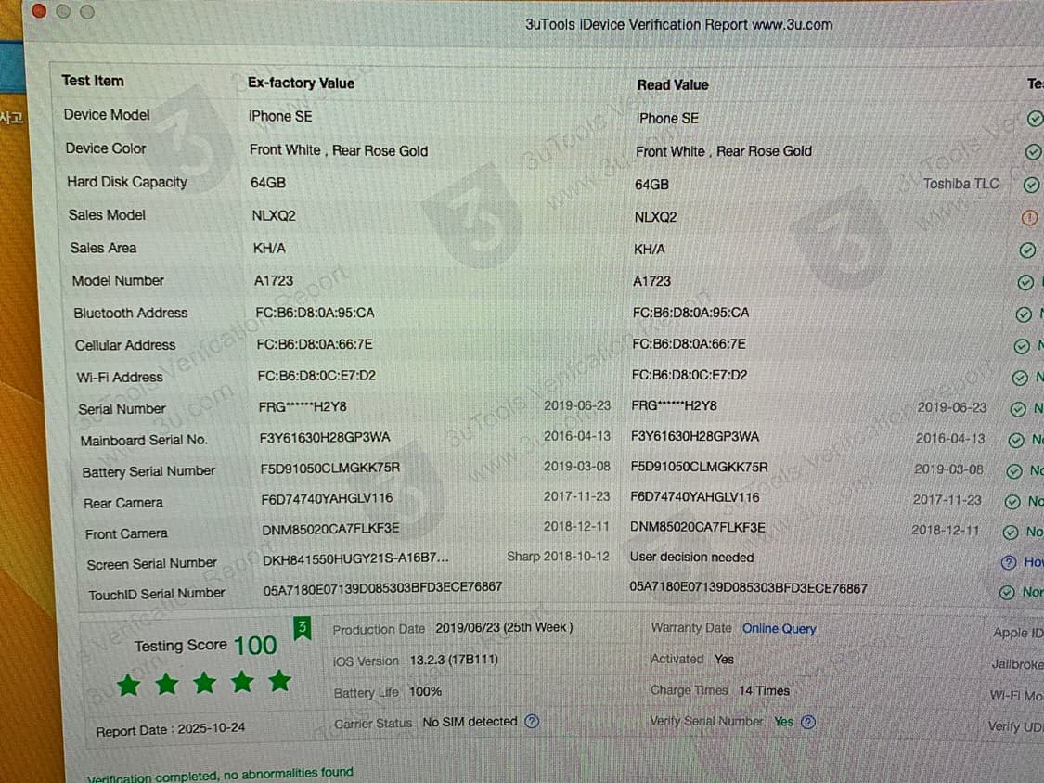
Task: Click the green check in Rear Camera row
Action: (1012, 501)
